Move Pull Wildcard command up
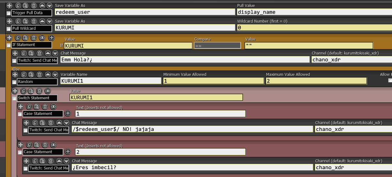Screen dimensions: 392x177 coord(42,21)
